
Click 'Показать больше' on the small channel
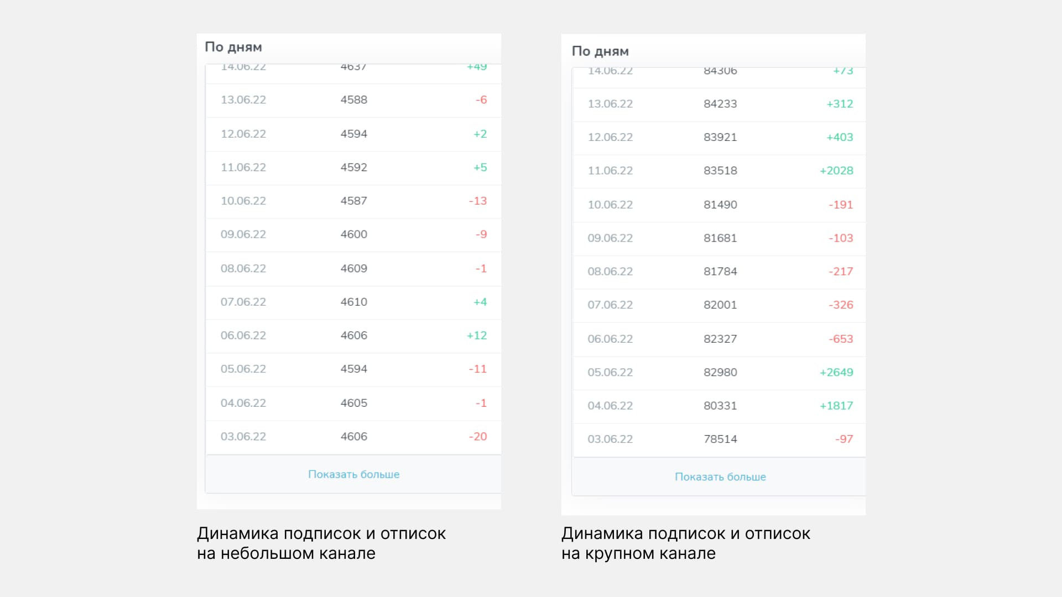click(x=353, y=474)
